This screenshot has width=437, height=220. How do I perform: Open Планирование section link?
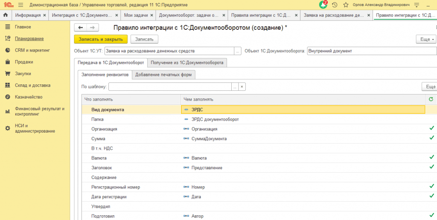tap(29, 38)
